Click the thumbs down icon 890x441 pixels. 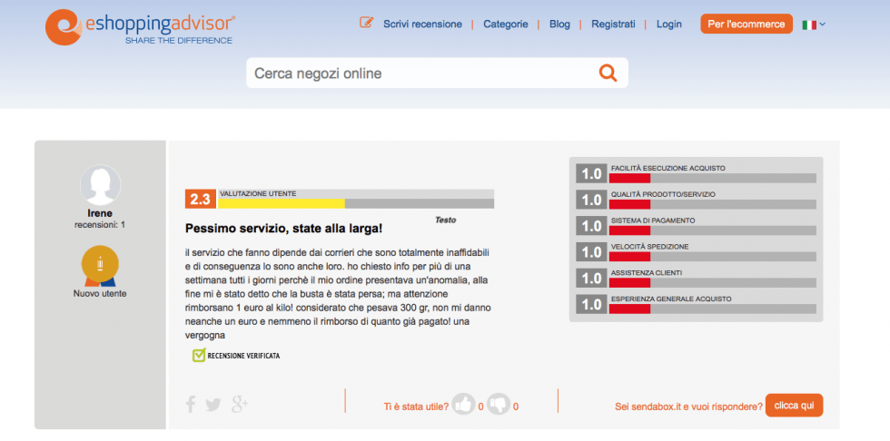coord(498,405)
